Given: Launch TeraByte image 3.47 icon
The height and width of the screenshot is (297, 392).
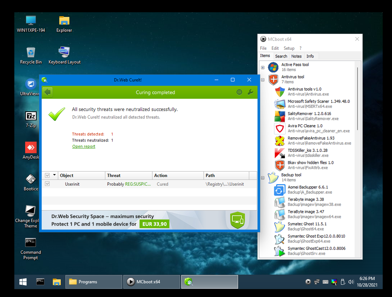Looking at the screenshot, I should [280, 214].
